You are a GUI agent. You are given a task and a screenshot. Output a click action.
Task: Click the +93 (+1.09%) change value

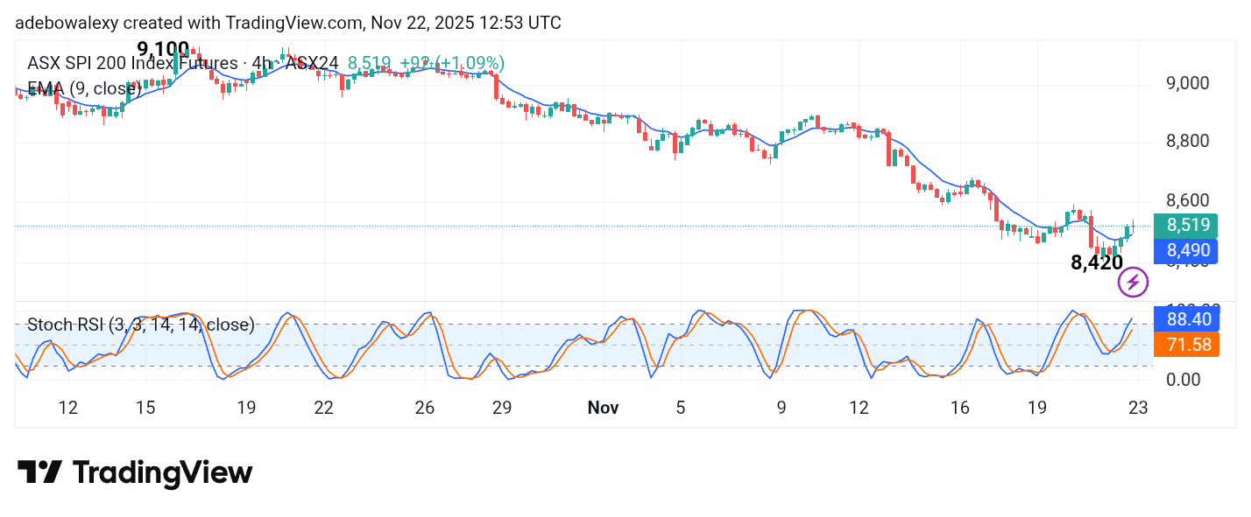pyautogui.click(x=452, y=63)
